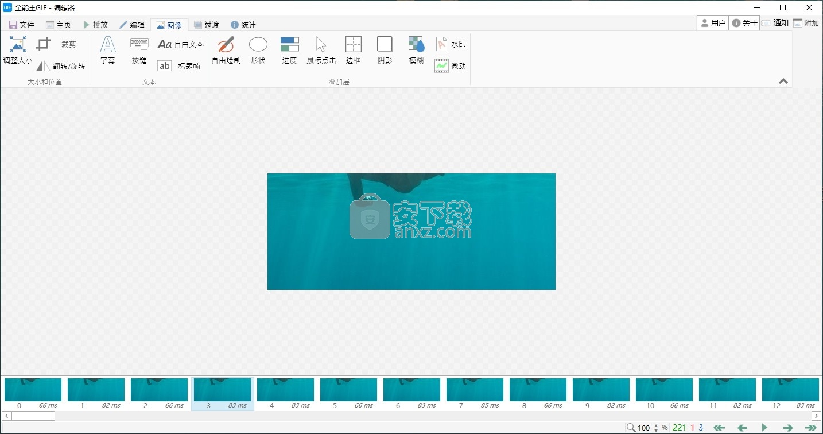Click the zoom percentage field showing 100
The height and width of the screenshot is (434, 823).
coord(644,428)
